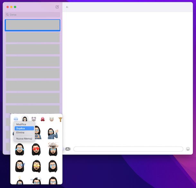Click the message text input field
This screenshot has height=188, width=196.
[128, 149]
